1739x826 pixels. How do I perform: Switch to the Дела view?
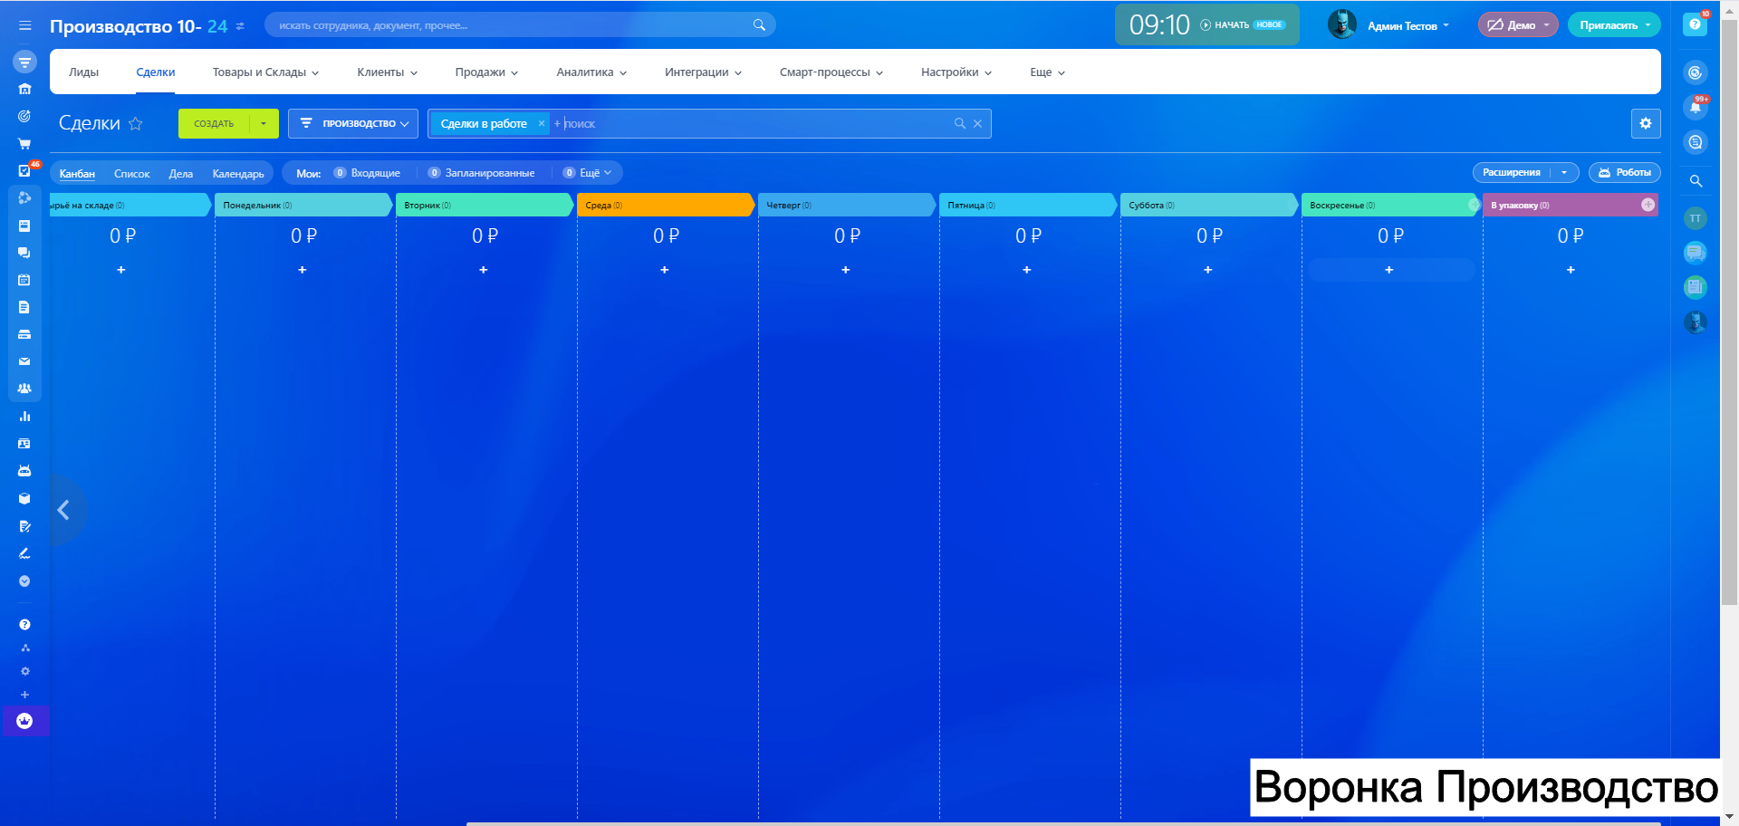click(x=181, y=174)
